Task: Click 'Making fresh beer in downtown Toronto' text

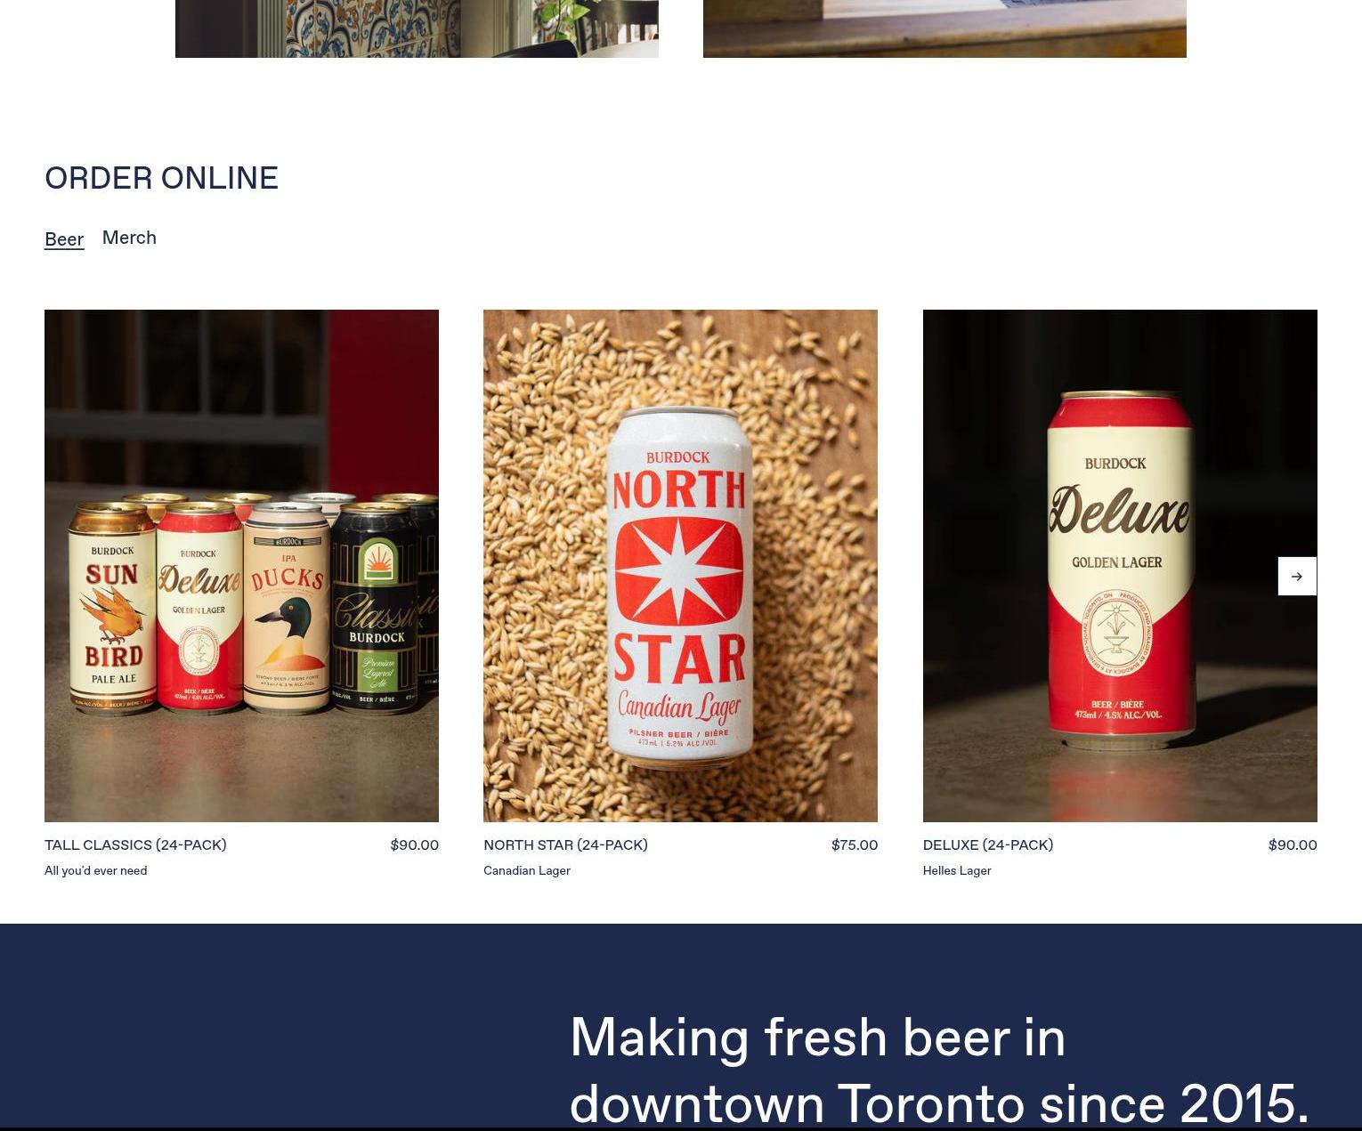Action: tap(939, 1070)
